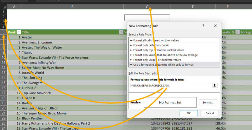
Task: Click the '1334407706' worldwide gross cell
Action: [x=147, y=128]
